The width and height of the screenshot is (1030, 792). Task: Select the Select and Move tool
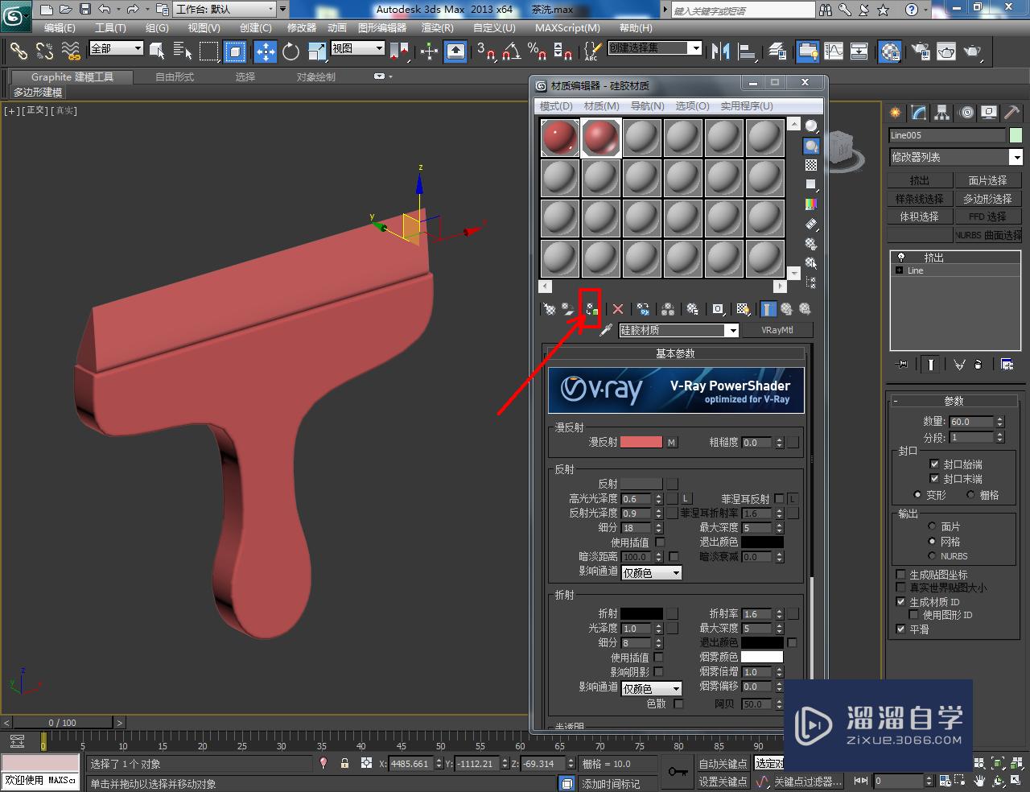pyautogui.click(x=265, y=52)
